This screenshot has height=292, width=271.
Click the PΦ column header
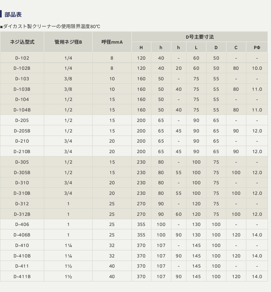point(257,47)
